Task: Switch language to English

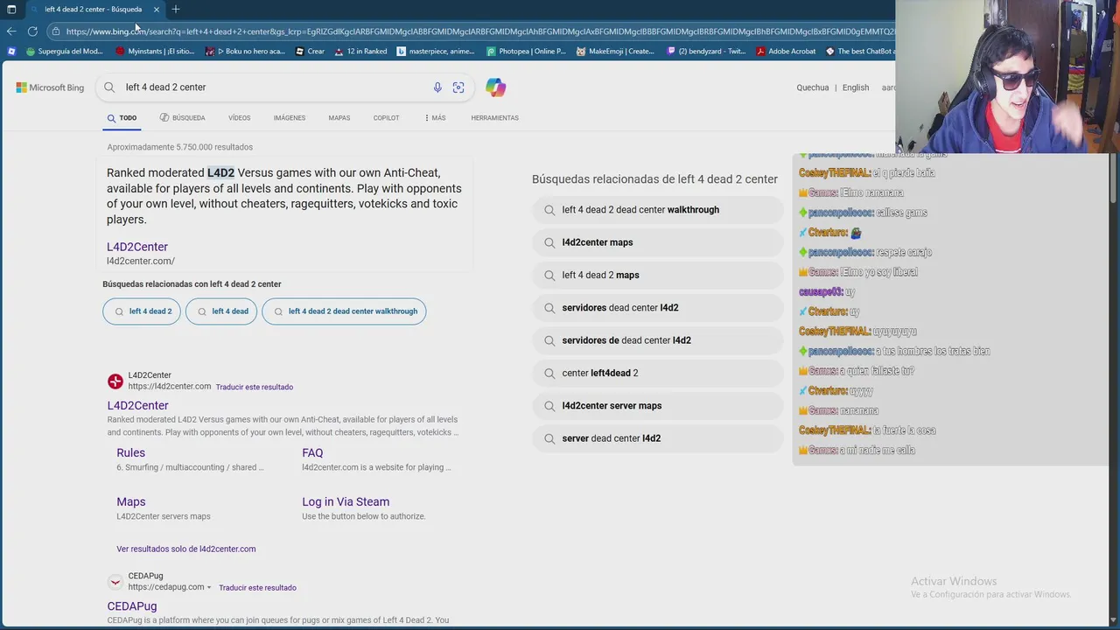Action: (x=856, y=87)
